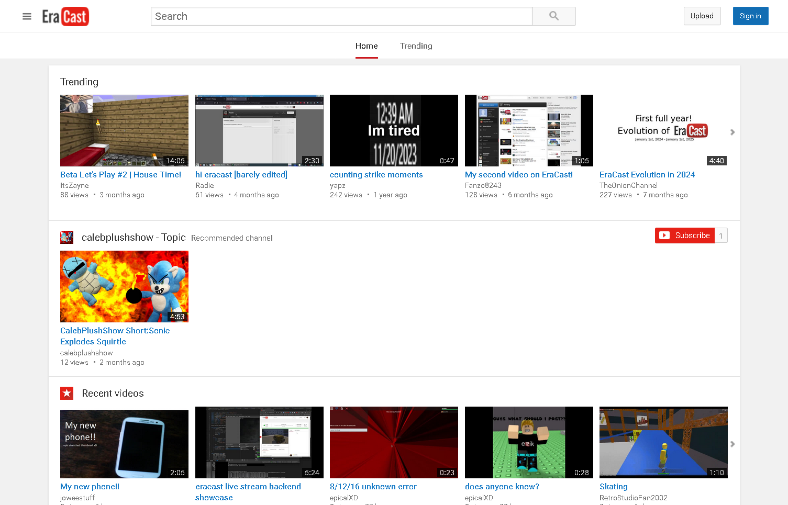Screen dimensions: 788x505
Task: Click the Upload button
Action: click(x=702, y=16)
